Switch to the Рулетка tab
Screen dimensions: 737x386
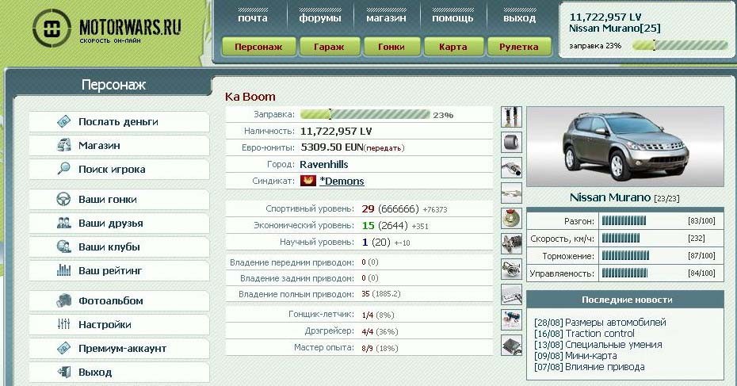pyautogui.click(x=519, y=47)
